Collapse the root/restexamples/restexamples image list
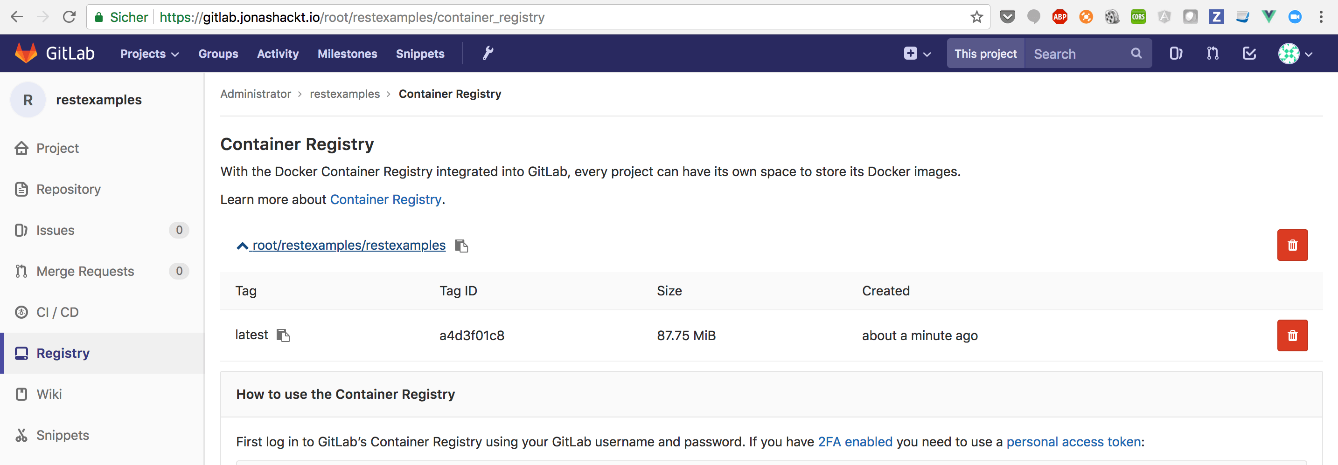 243,246
